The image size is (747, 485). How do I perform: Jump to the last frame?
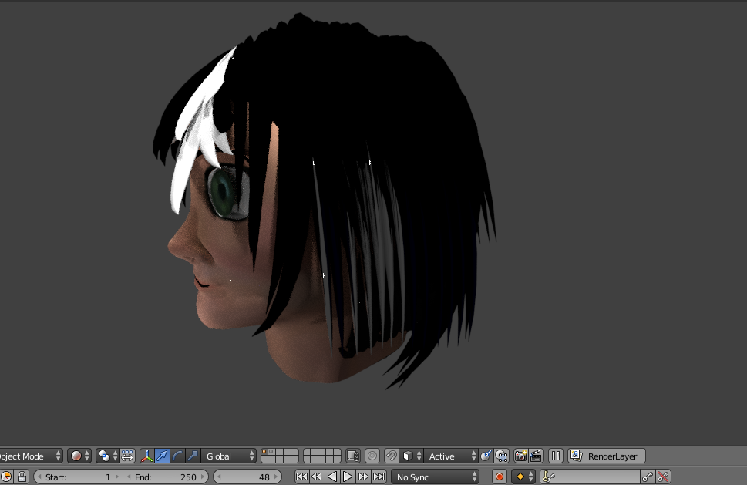coord(379,477)
